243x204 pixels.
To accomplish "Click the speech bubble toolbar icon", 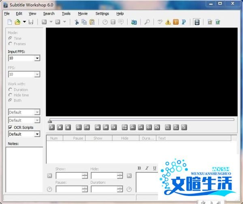I will (x=121, y=22).
